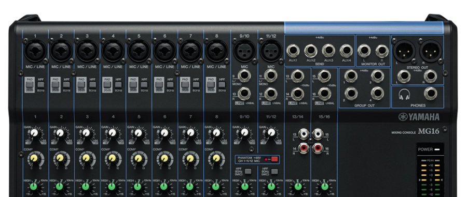This screenshot has width=467, height=197.
Task: Click the channel 4 MIC/LINE combo jack
Action: coord(113,51)
